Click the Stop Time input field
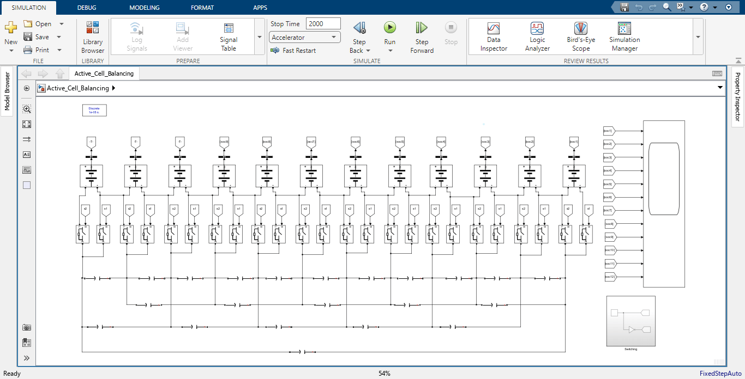 323,24
